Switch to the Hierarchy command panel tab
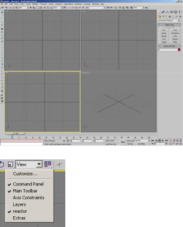This screenshot has width=183, height=227. click(x=167, y=12)
